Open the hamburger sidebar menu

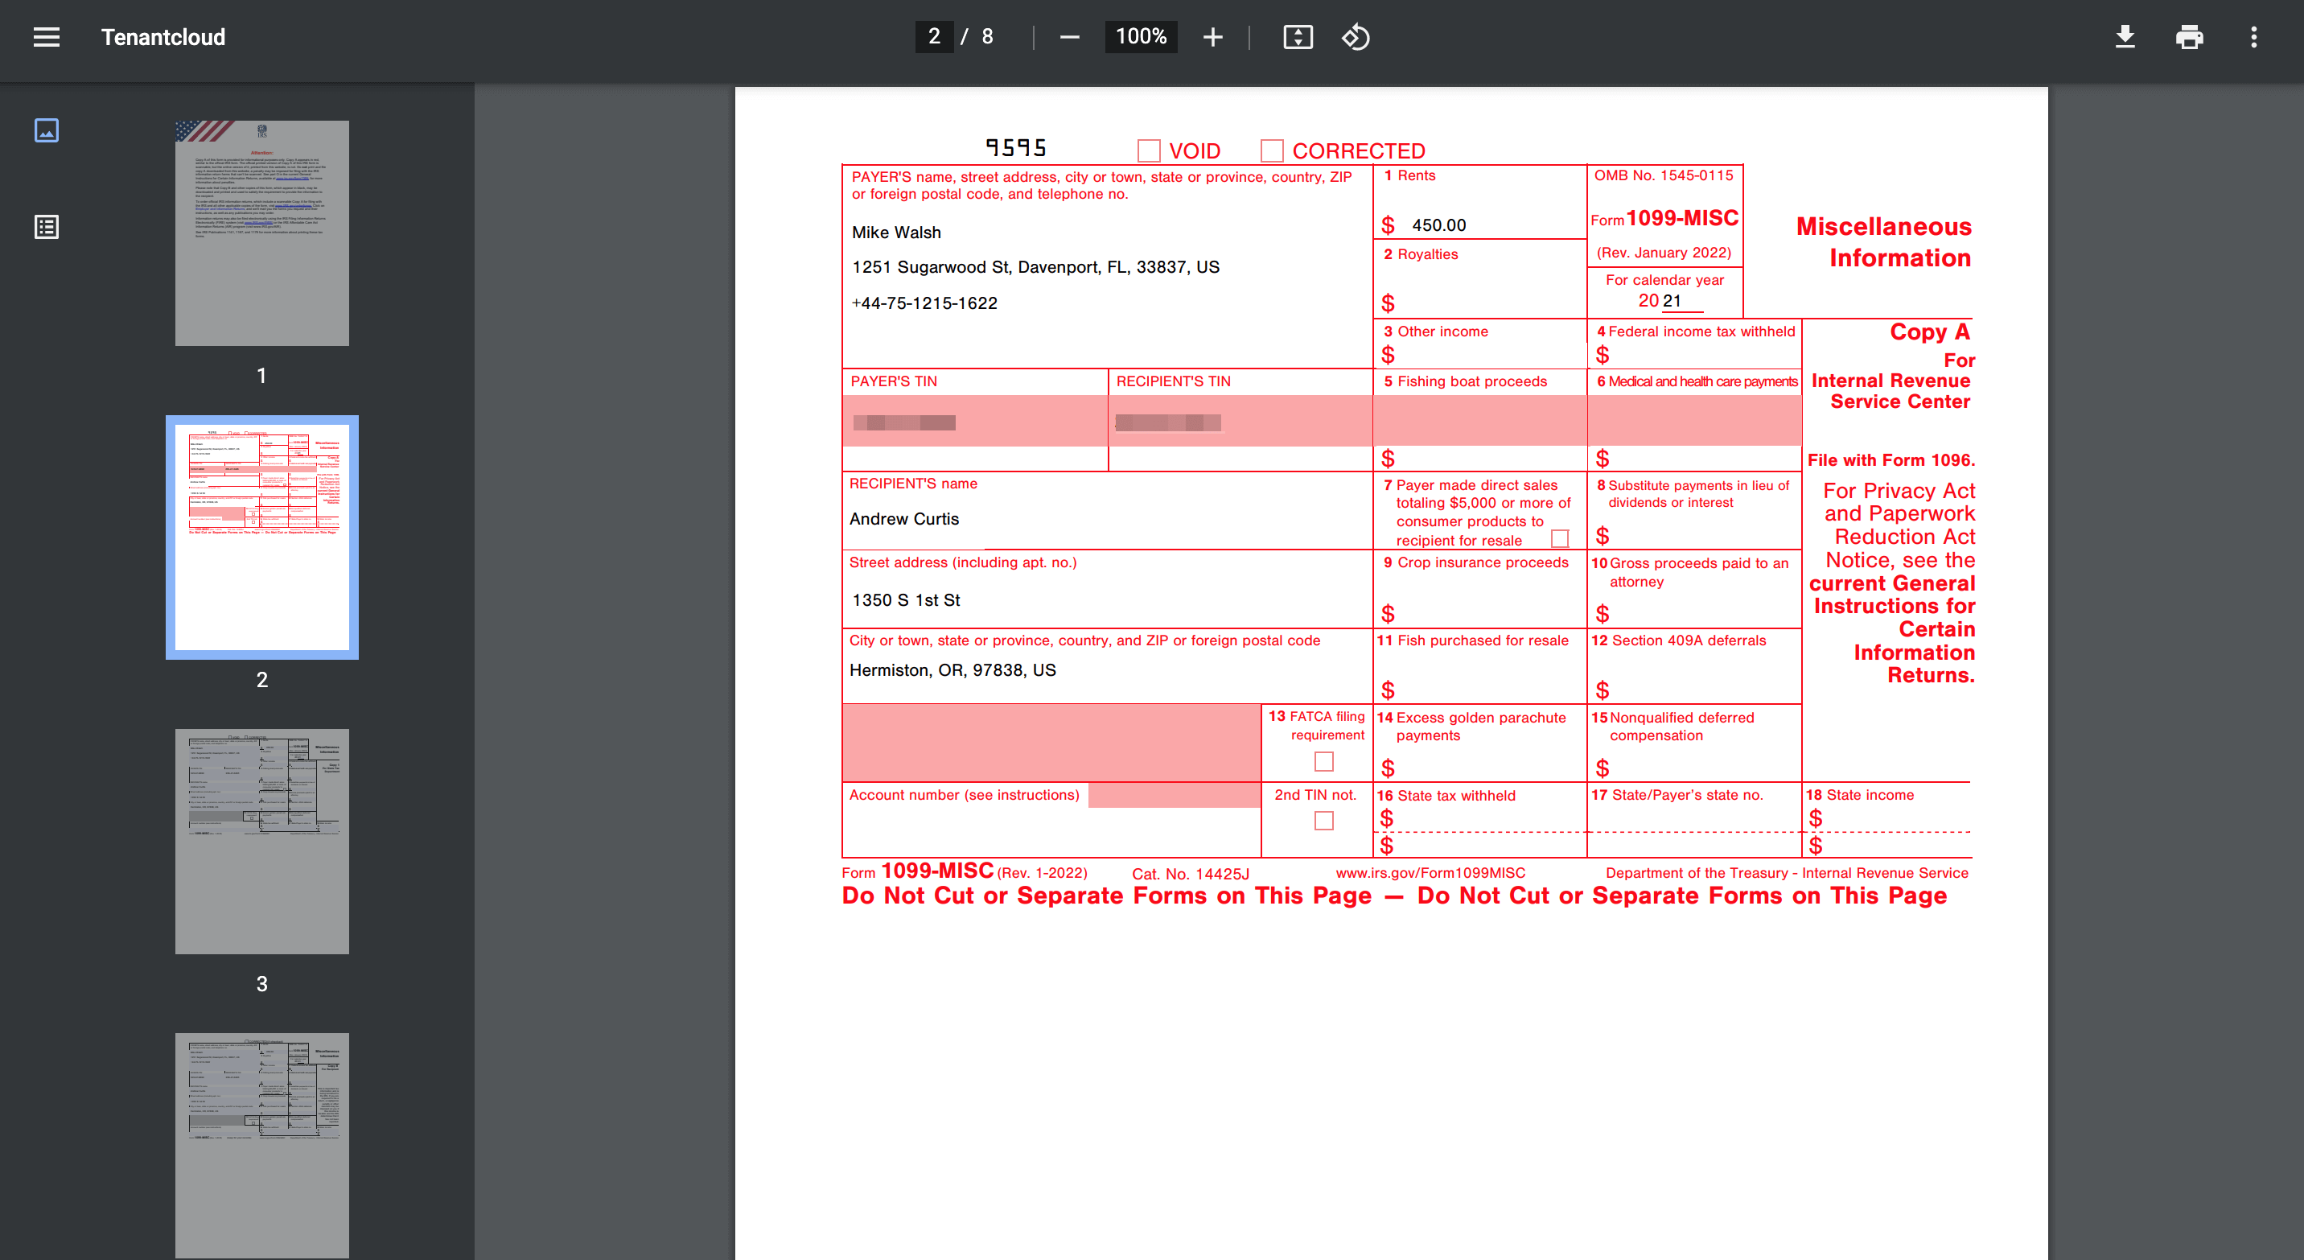point(47,37)
